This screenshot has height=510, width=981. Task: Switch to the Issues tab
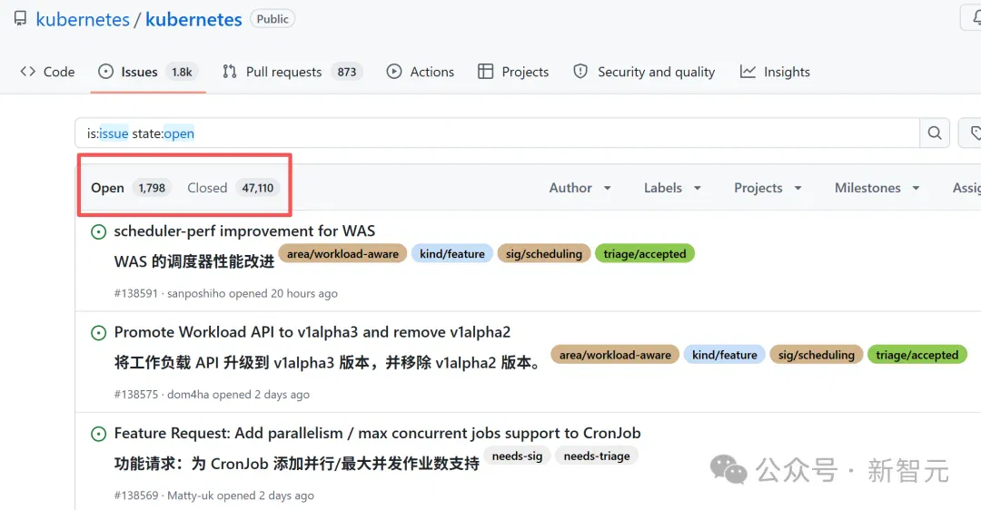[148, 72]
